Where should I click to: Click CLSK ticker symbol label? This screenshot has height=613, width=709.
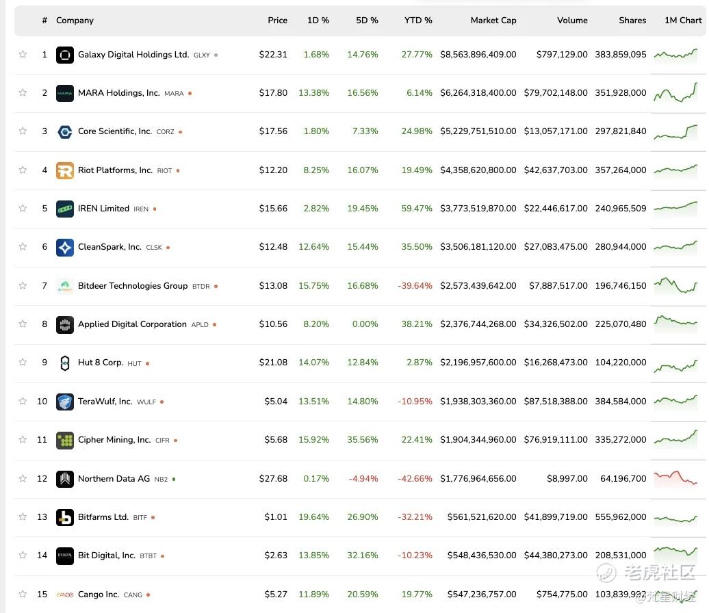tap(154, 248)
